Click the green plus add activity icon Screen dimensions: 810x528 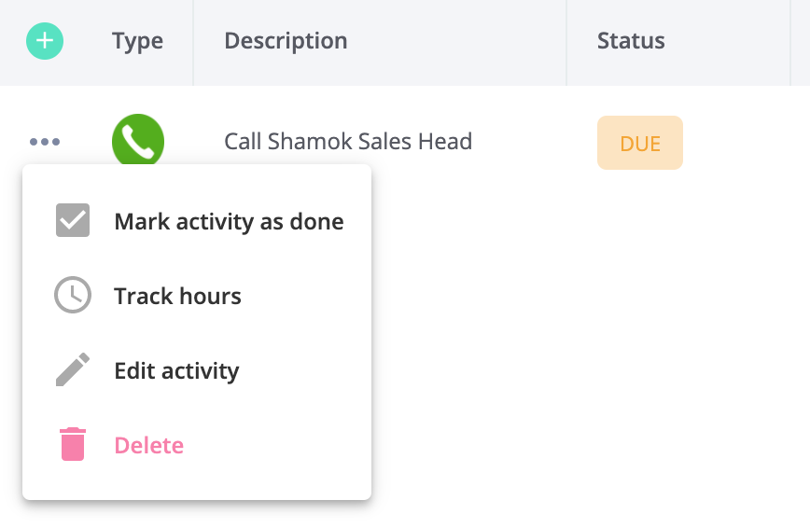(x=45, y=41)
